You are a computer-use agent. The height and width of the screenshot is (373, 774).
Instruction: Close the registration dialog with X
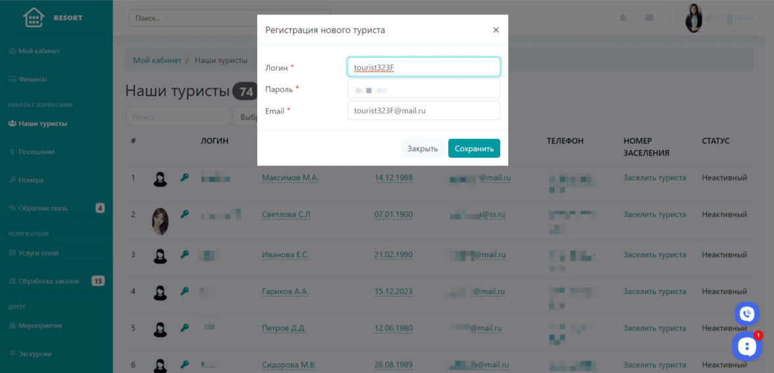[x=496, y=30]
